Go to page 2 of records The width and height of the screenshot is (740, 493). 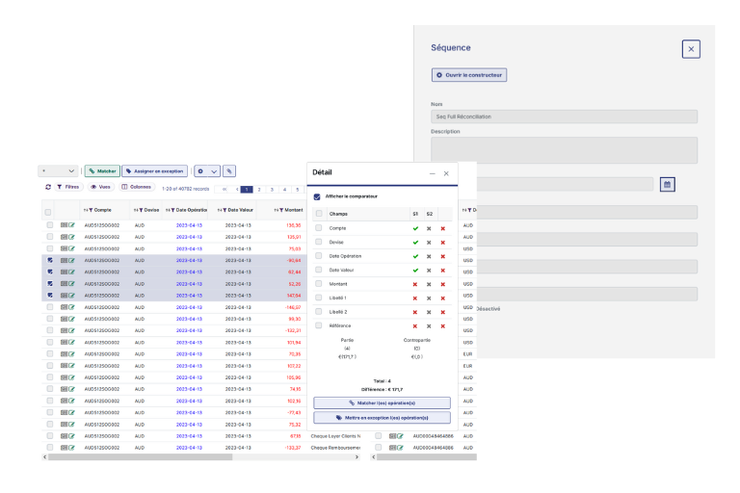[x=259, y=189]
